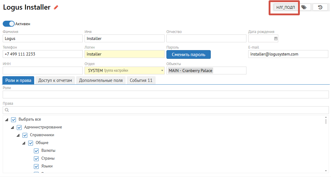Open the Отдел SYSTEM dropdown
331x177 pixels.
tap(162, 70)
